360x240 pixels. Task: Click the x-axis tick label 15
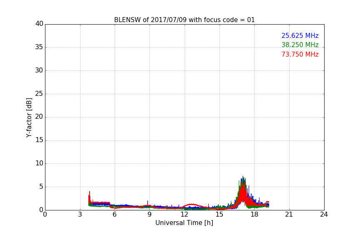[220, 215]
